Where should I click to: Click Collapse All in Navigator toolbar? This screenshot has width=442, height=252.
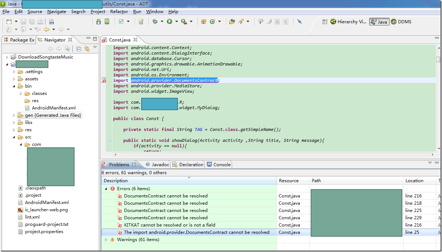click(79, 49)
